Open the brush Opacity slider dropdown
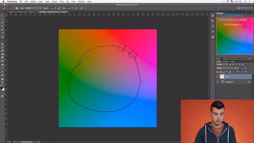 [55, 8]
